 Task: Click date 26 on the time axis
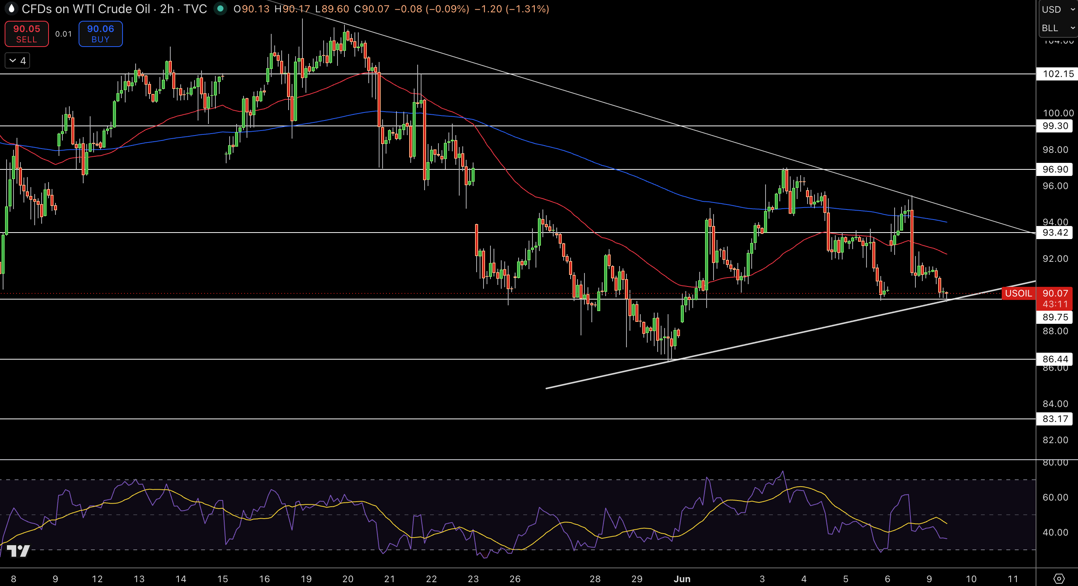pyautogui.click(x=515, y=579)
